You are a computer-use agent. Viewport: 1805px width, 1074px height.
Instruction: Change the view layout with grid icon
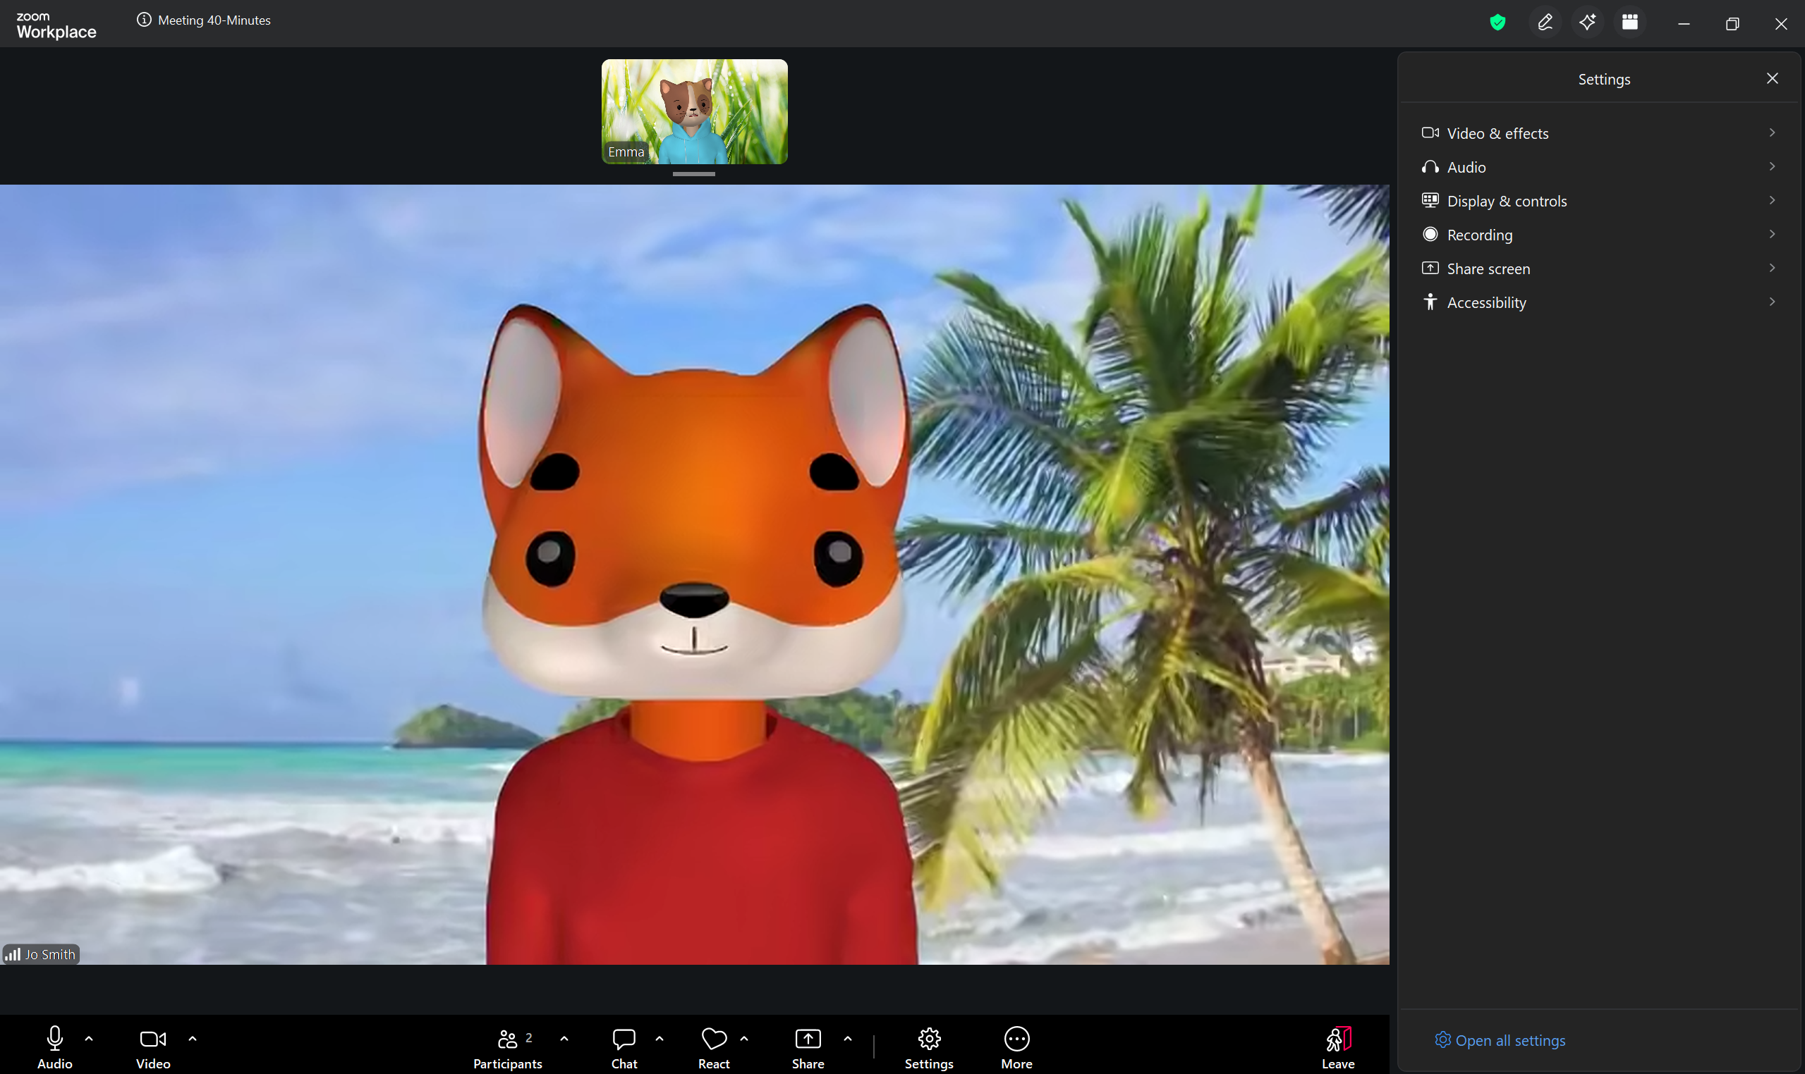click(x=1629, y=23)
